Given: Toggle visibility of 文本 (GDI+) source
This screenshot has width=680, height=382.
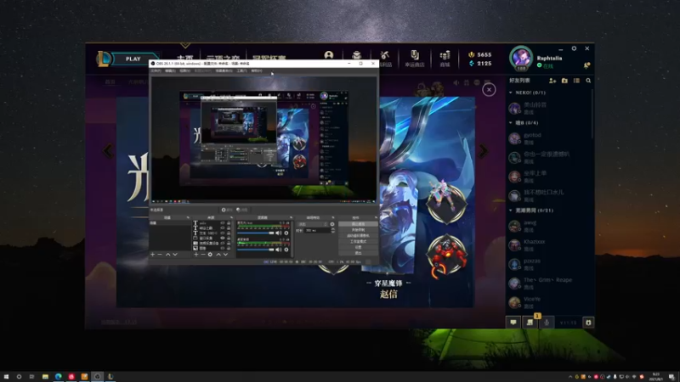Looking at the screenshot, I should coord(223,233).
